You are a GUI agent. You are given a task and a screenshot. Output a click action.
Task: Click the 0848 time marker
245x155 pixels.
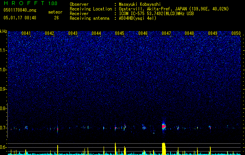click(x=189, y=33)
